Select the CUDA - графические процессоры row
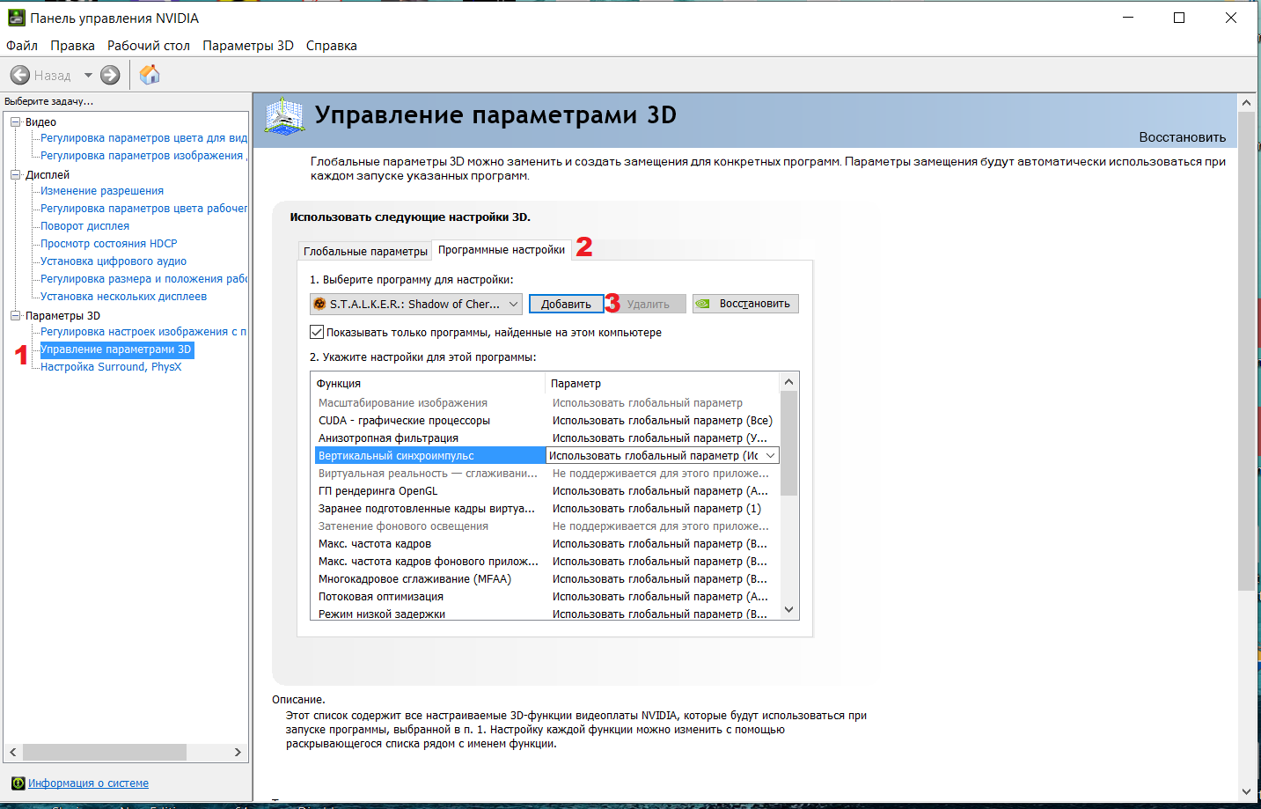 pyautogui.click(x=546, y=421)
